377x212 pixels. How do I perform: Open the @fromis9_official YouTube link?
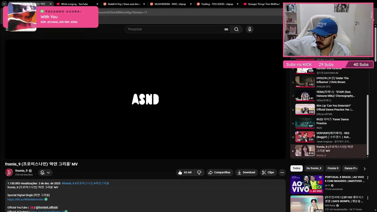pos(44,208)
